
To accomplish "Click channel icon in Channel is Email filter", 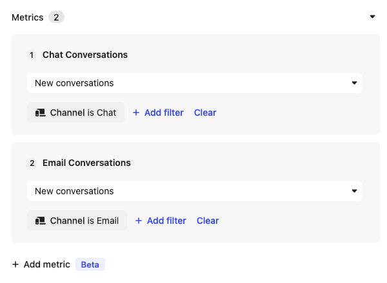I will pyautogui.click(x=41, y=221).
